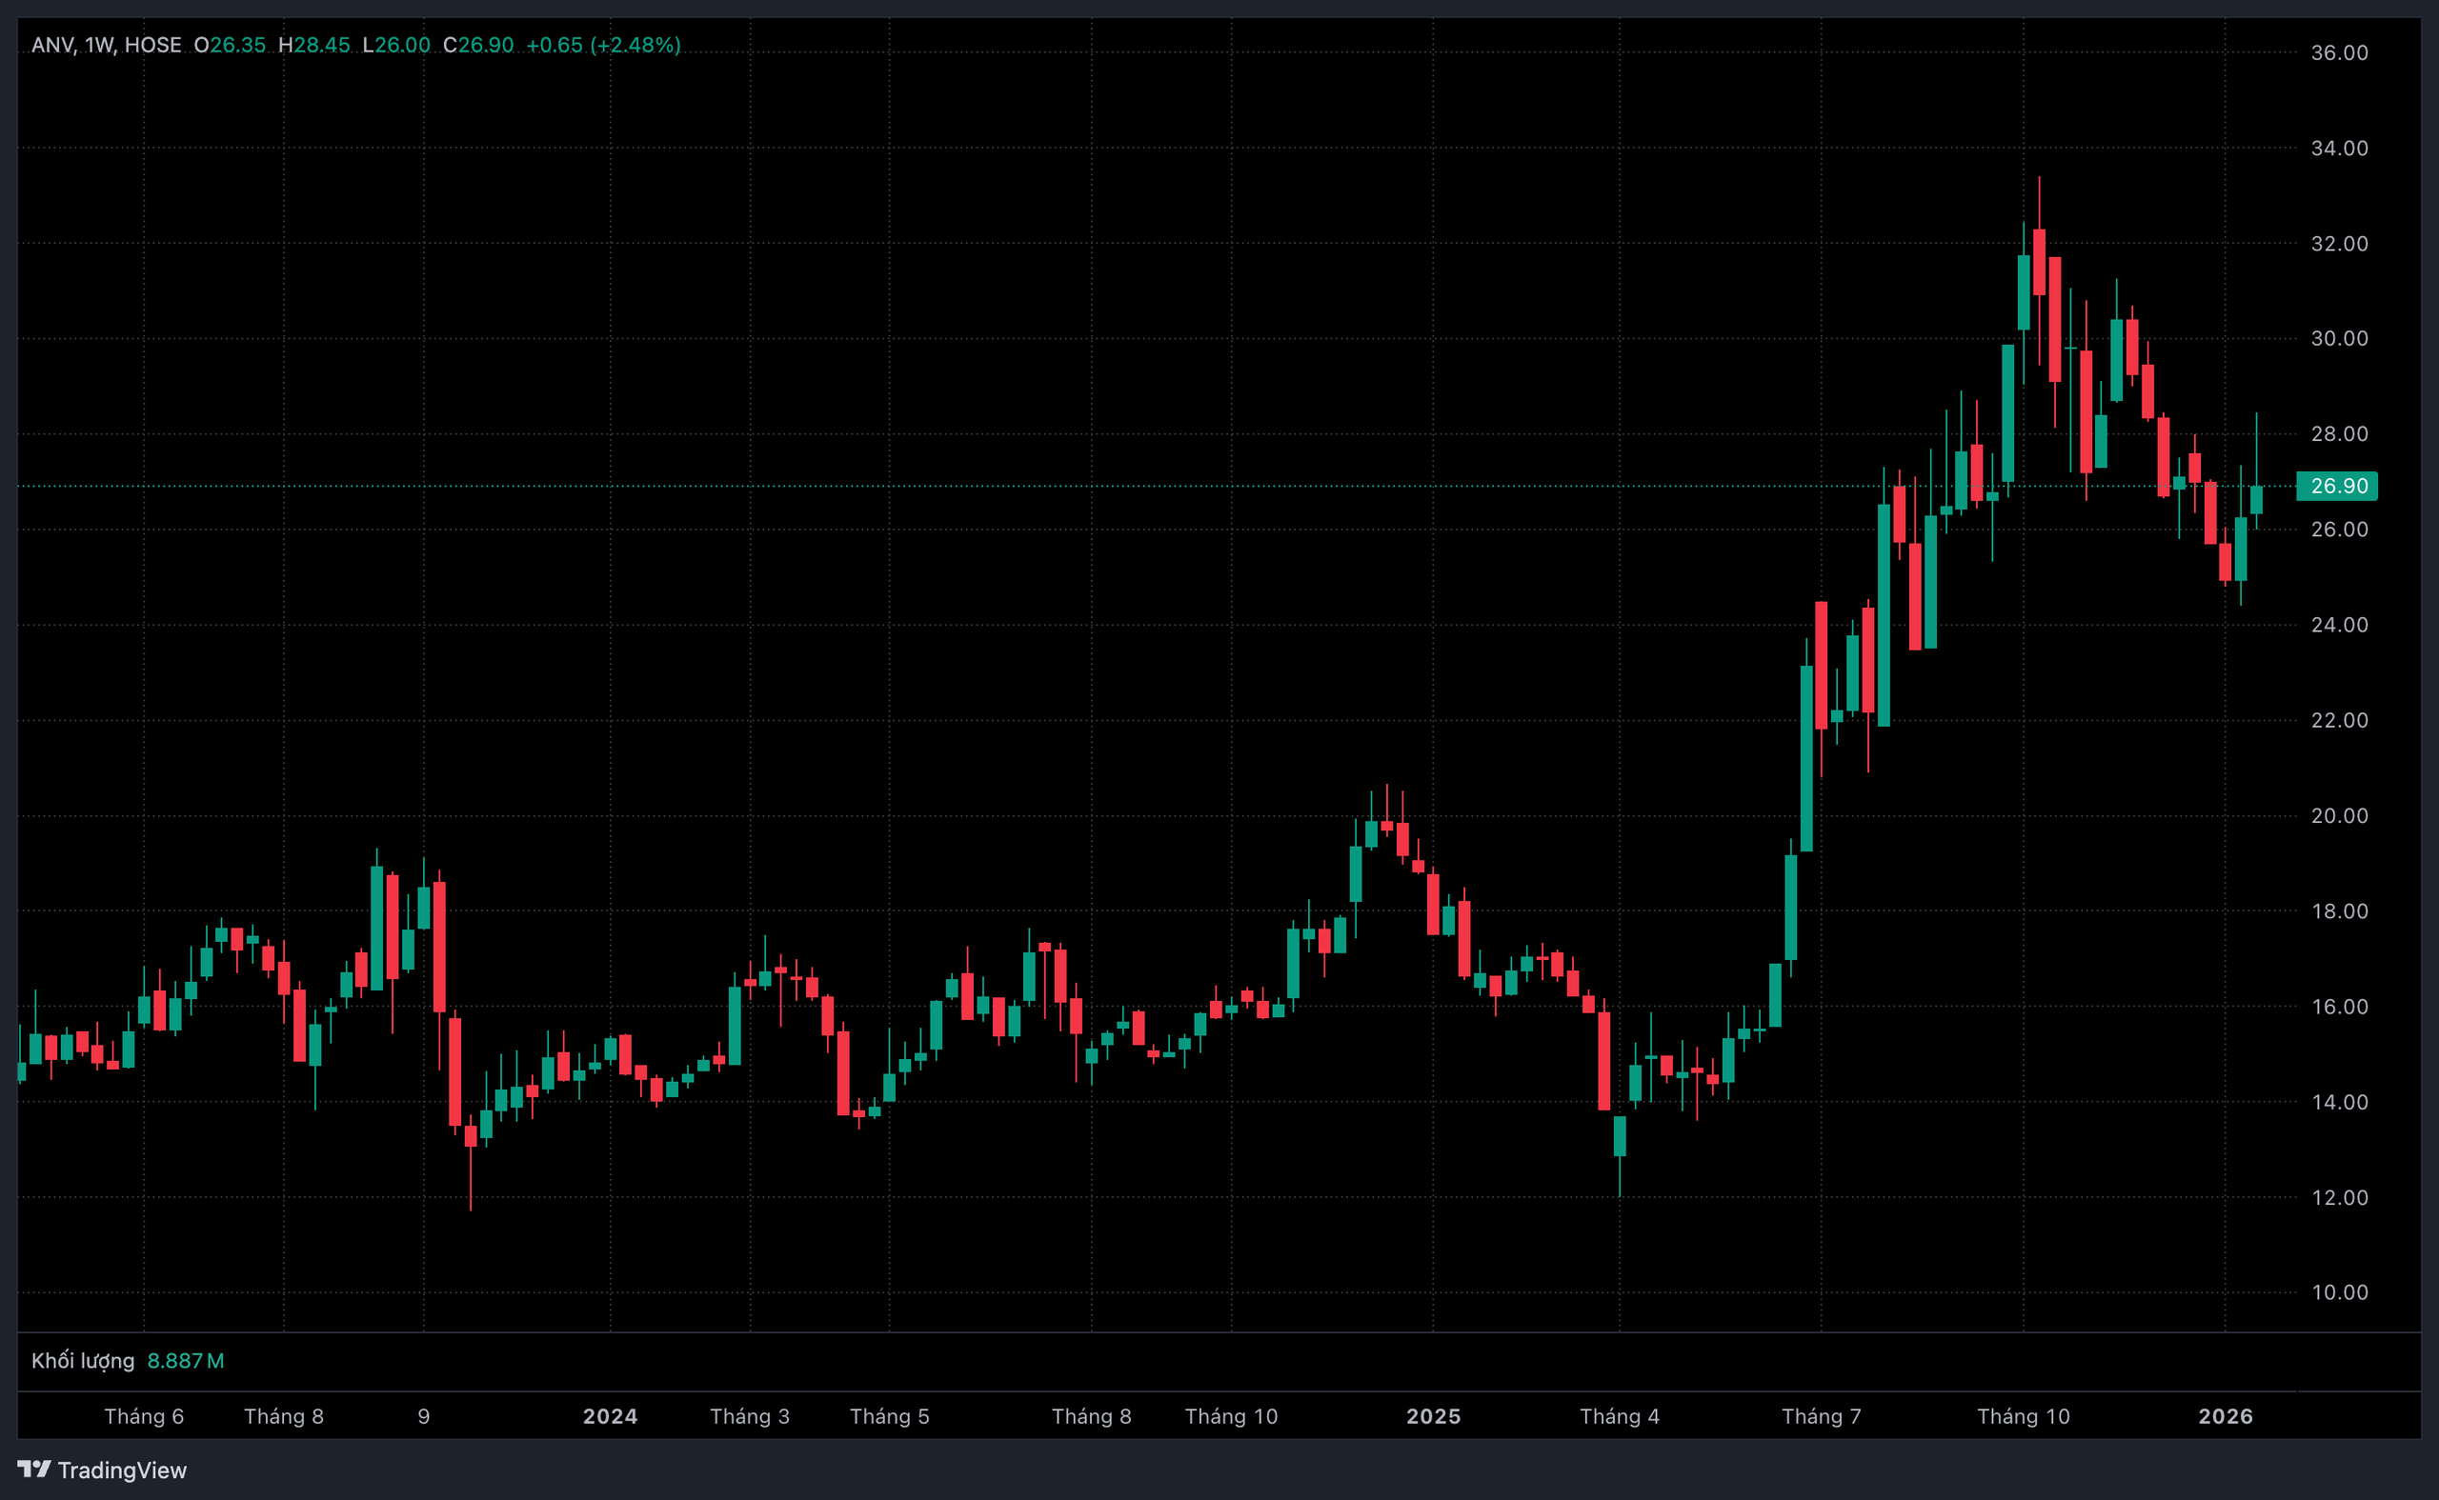This screenshot has width=2439, height=1500.
Task: Select the 2024 year marker on time axis
Action: [609, 1415]
